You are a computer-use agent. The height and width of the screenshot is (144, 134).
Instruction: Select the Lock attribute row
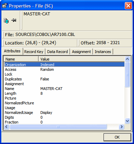click(64, 74)
